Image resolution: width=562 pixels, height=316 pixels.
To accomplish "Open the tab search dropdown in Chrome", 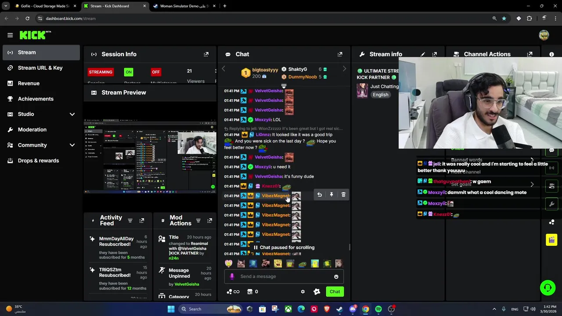I will [x=6, y=6].
